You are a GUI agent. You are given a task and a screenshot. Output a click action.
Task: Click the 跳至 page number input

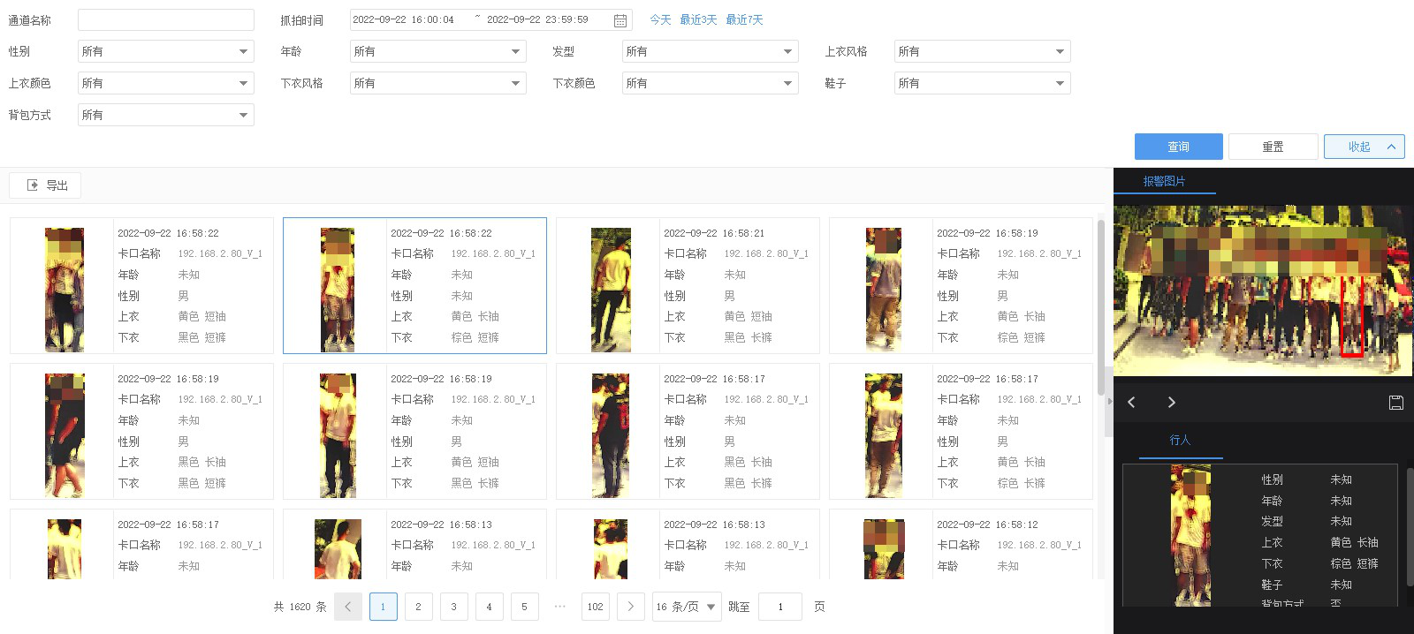(780, 607)
